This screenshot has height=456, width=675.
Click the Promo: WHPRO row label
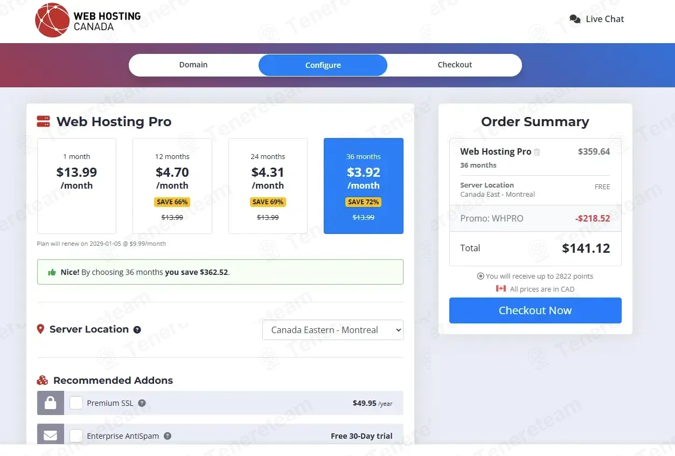(492, 218)
